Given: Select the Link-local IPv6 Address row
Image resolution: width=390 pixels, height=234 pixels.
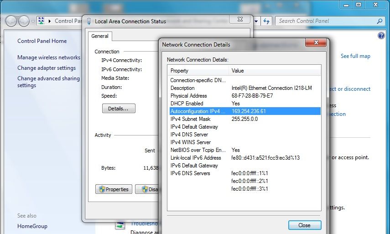Looking at the screenshot, I should [x=245, y=158].
